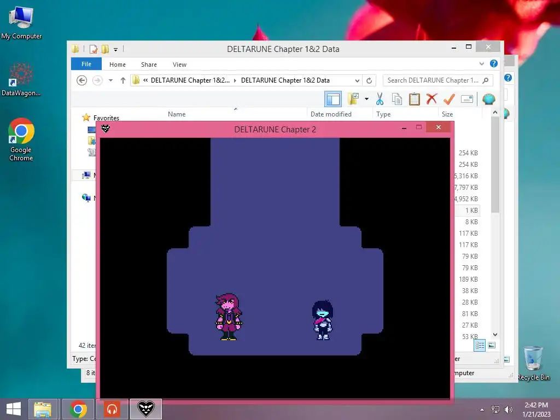Image resolution: width=560 pixels, height=420 pixels.
Task: Select the row with size 1 KB
Action: click(x=468, y=211)
